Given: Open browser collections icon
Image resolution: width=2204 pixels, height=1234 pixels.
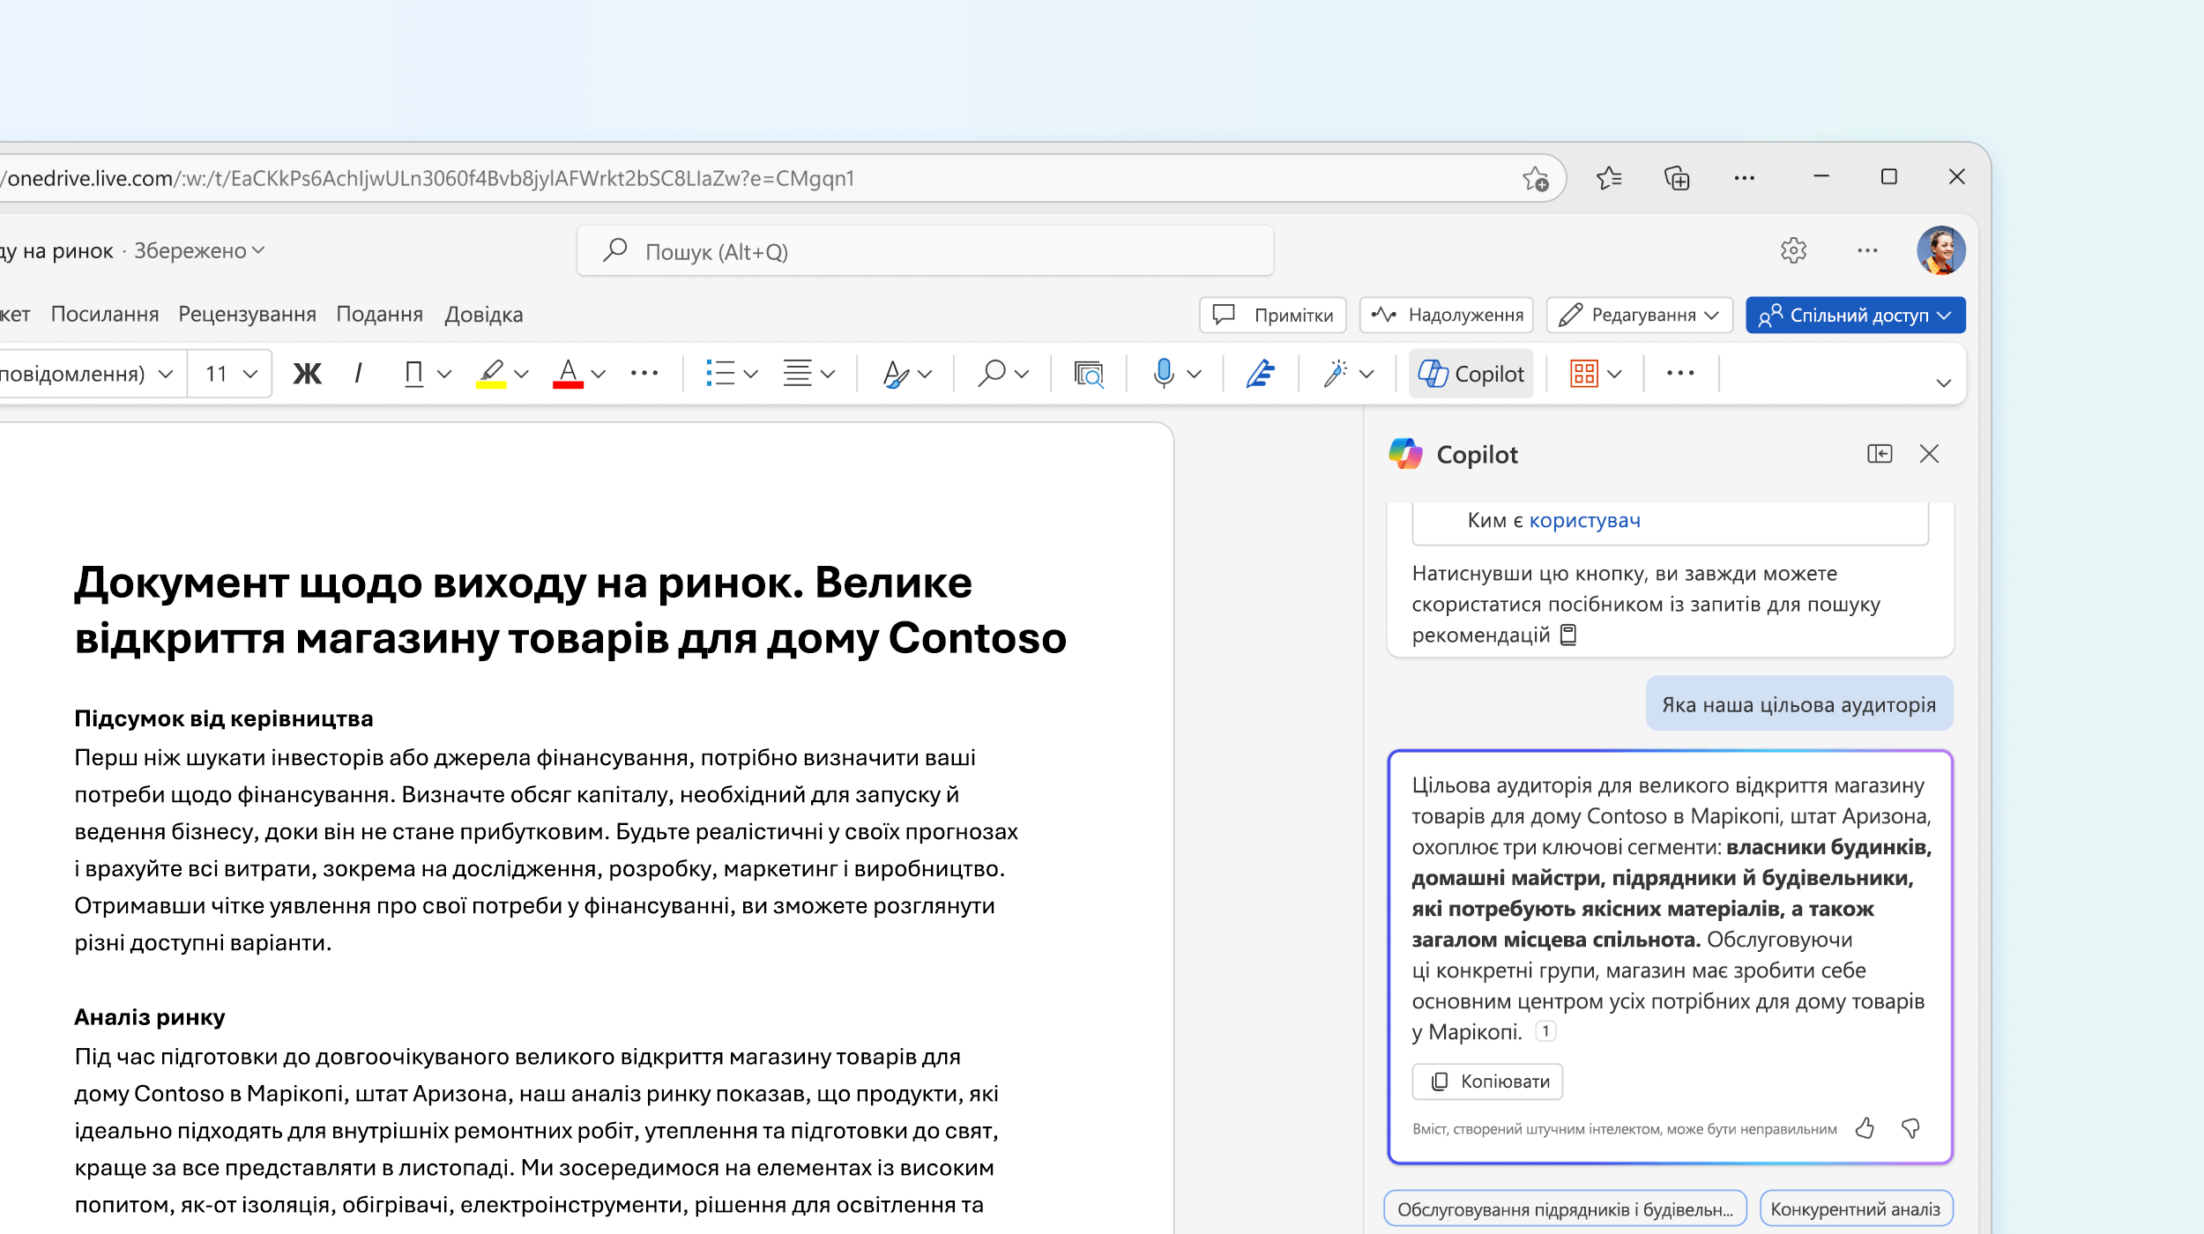Looking at the screenshot, I should click(1677, 178).
